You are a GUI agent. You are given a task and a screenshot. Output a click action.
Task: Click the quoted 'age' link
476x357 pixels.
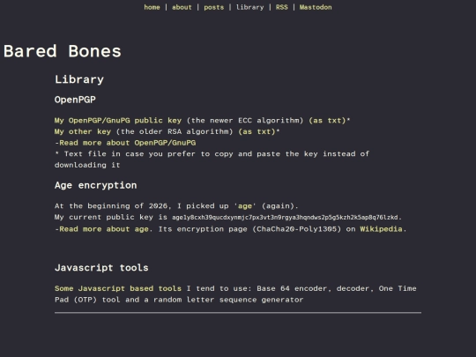(x=245, y=206)
